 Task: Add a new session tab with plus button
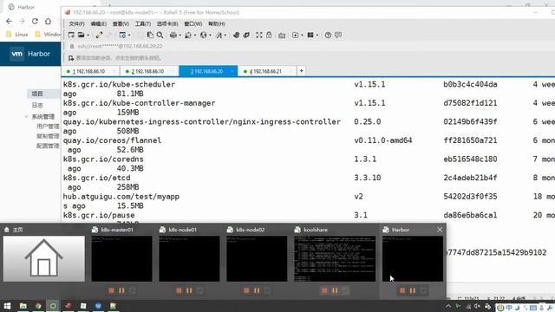[301, 71]
